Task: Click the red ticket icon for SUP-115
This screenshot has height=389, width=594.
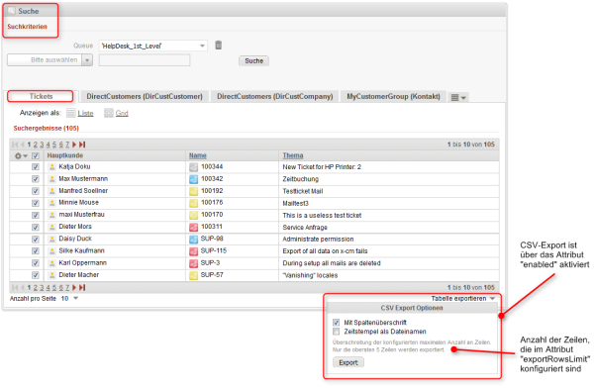Action: [194, 251]
